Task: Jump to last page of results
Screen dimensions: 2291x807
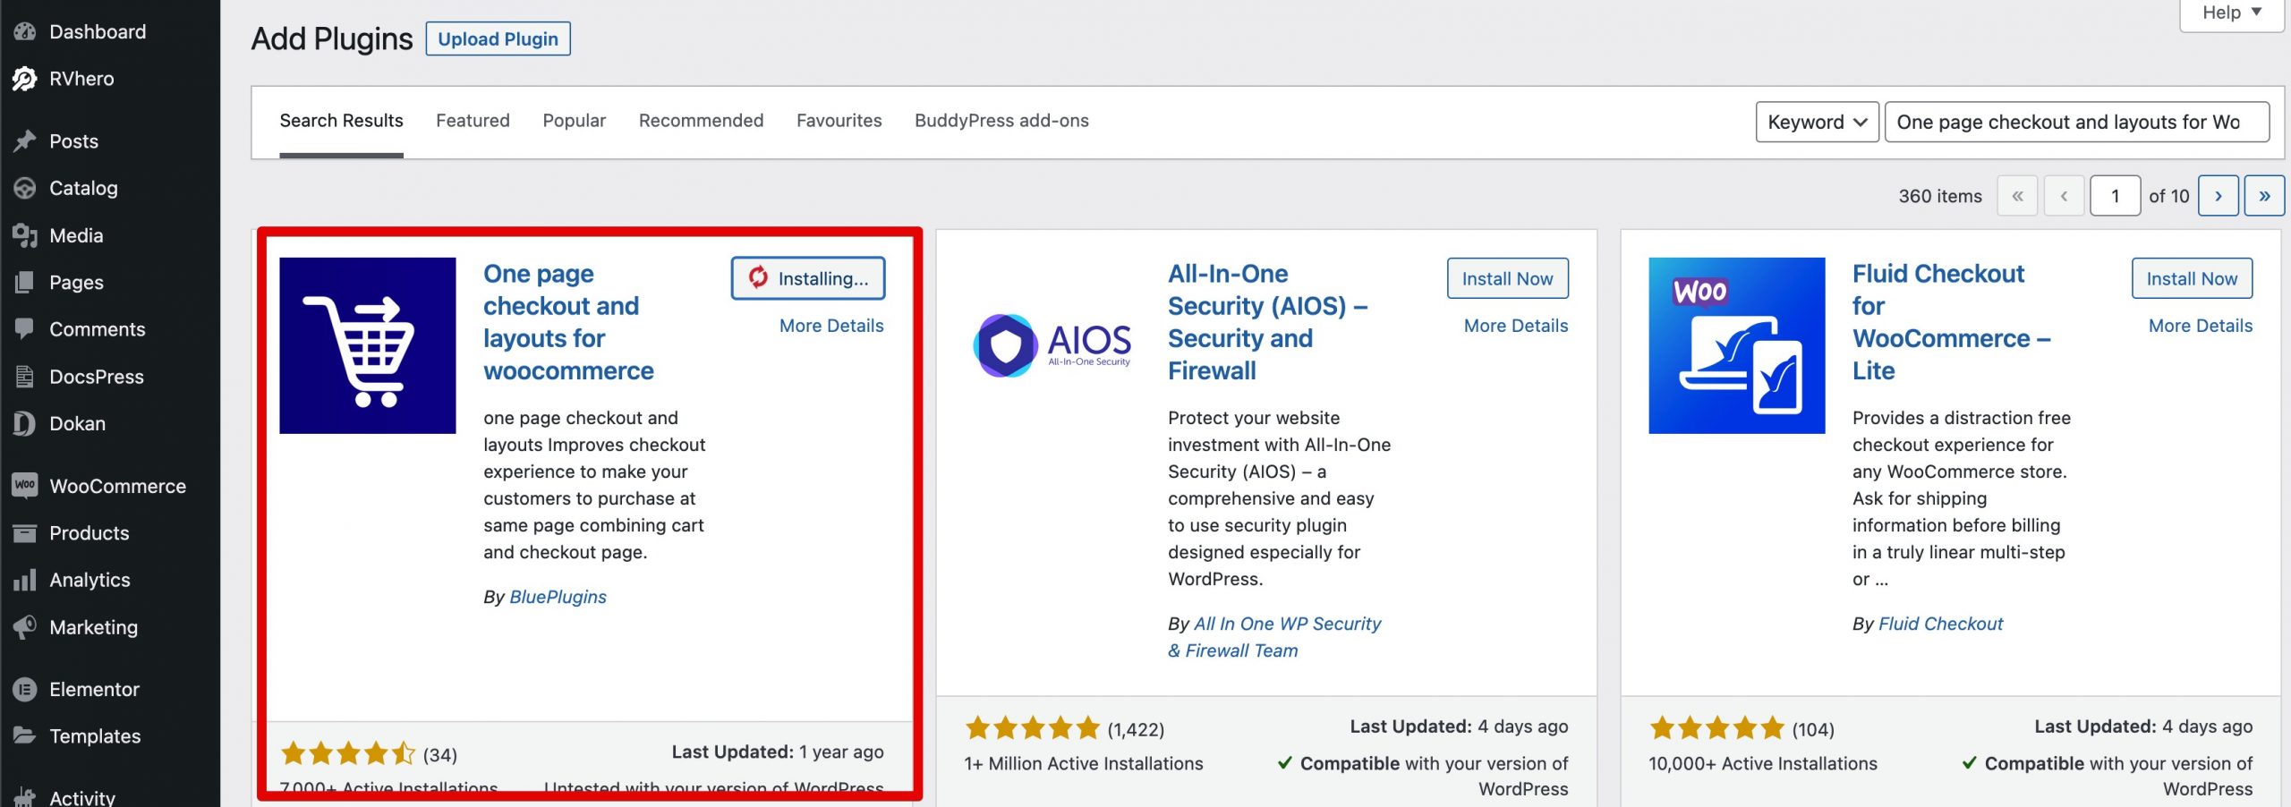Action: coord(2264,196)
